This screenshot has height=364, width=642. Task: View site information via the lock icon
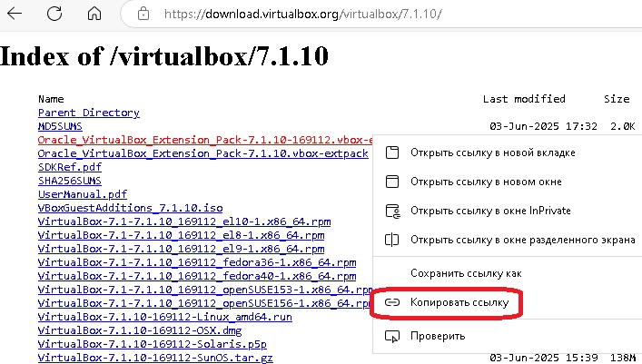(143, 14)
